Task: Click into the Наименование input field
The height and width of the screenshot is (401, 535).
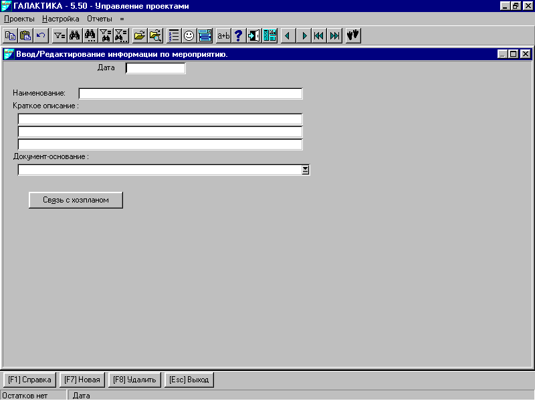Action: pos(191,94)
